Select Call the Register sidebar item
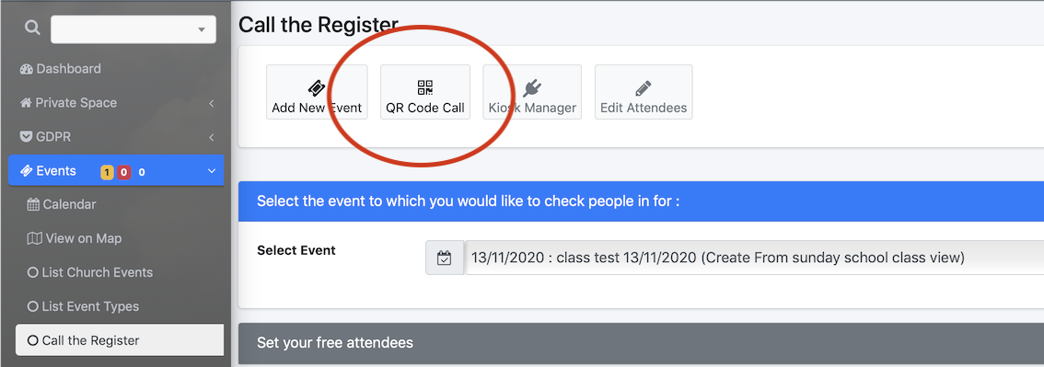This screenshot has width=1044, height=367. tap(119, 340)
